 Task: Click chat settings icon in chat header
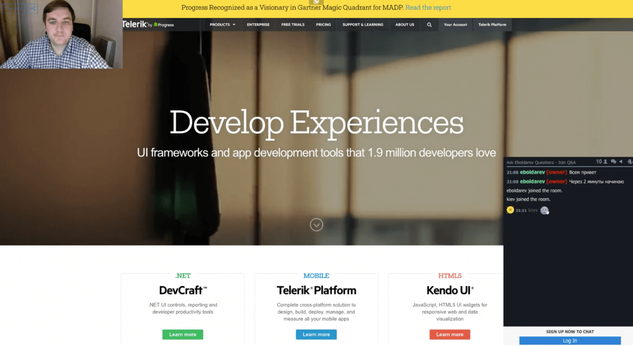[x=630, y=161]
